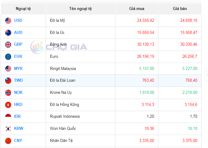Screen dimensions: 208x148
Task: Click the Tên ngoại tệ column header
Action: coord(80,9)
